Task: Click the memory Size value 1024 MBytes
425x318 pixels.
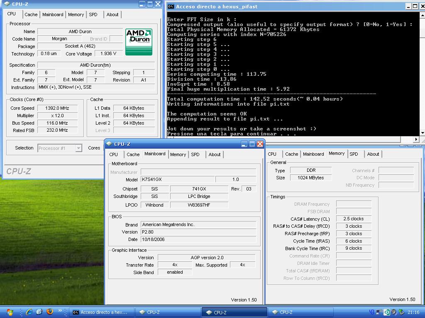Action: (311, 178)
